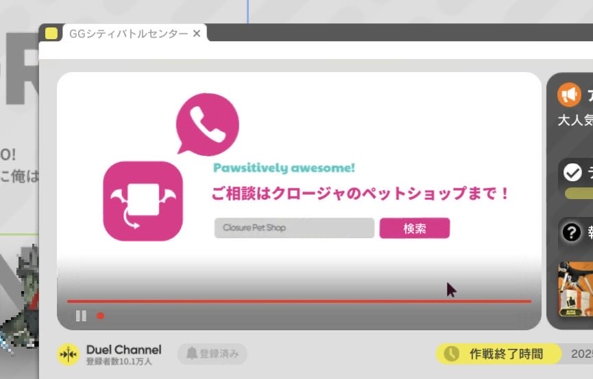Focus the Closure Pet Shop search field
This screenshot has width=593, height=379.
point(294,228)
